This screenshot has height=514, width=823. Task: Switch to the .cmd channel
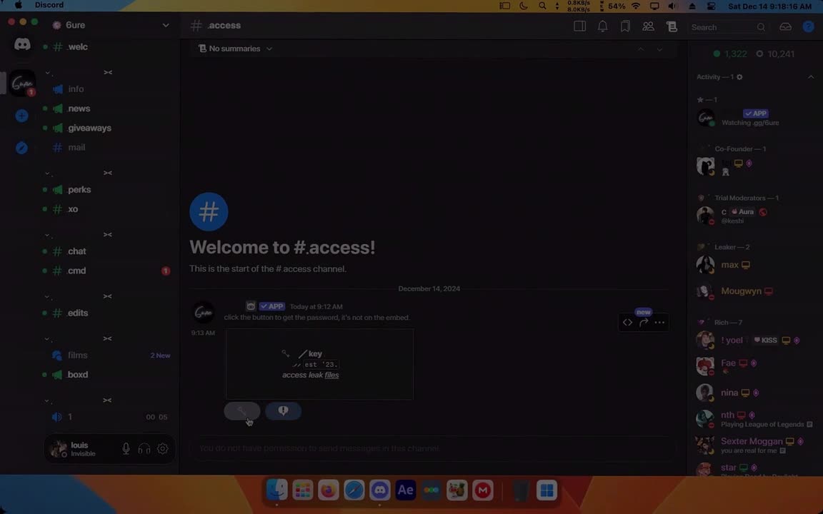coord(76,271)
